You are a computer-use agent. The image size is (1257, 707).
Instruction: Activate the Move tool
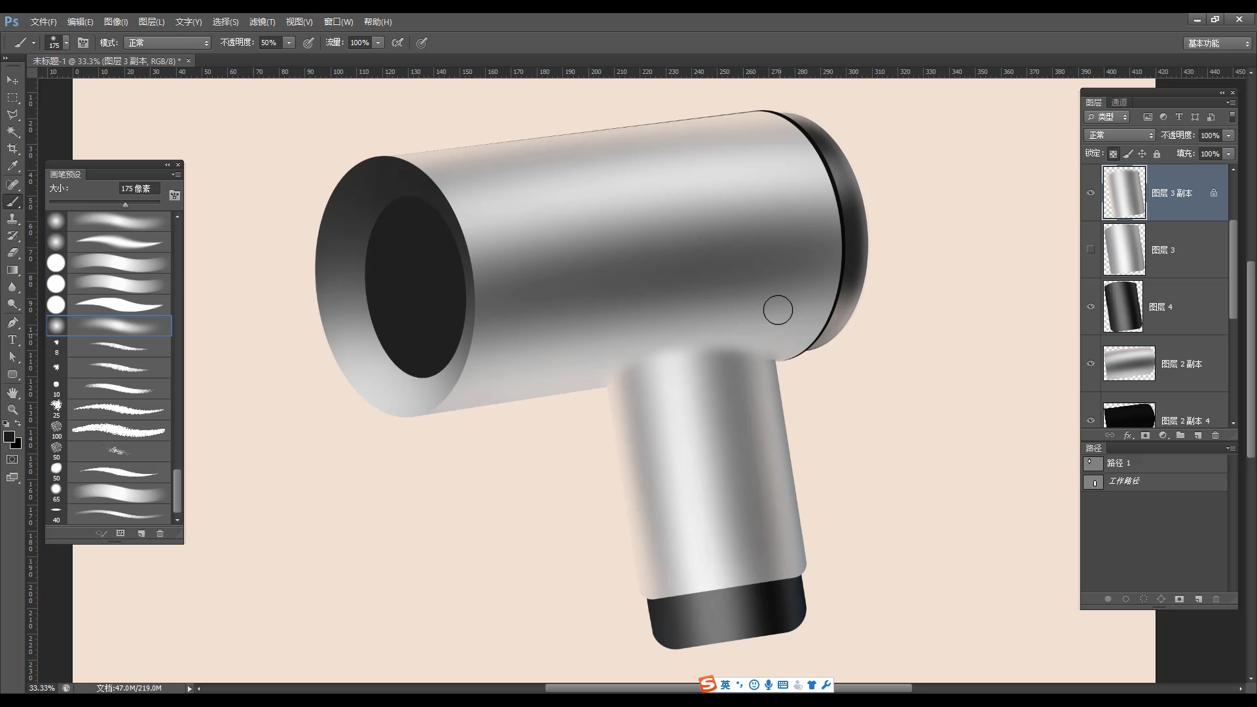(x=10, y=80)
